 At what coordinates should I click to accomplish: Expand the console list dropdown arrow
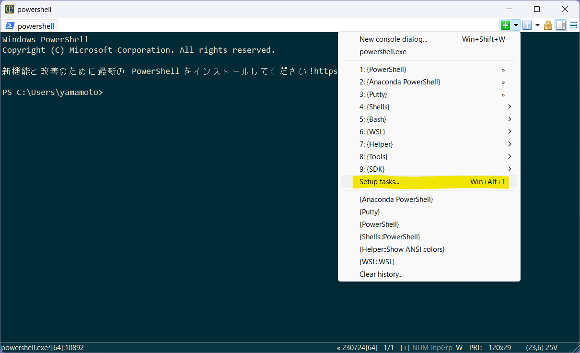pyautogui.click(x=537, y=25)
